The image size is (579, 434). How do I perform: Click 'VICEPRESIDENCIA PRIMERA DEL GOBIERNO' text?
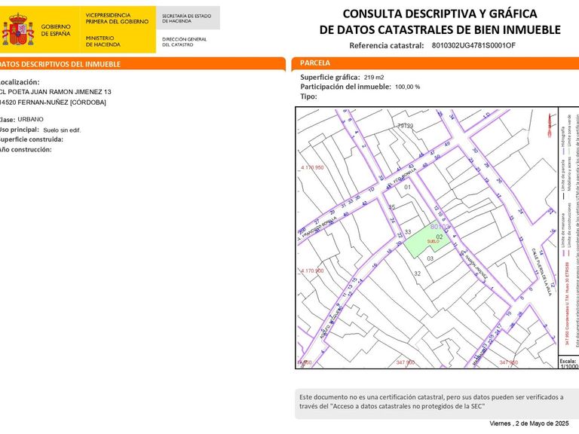point(117,18)
